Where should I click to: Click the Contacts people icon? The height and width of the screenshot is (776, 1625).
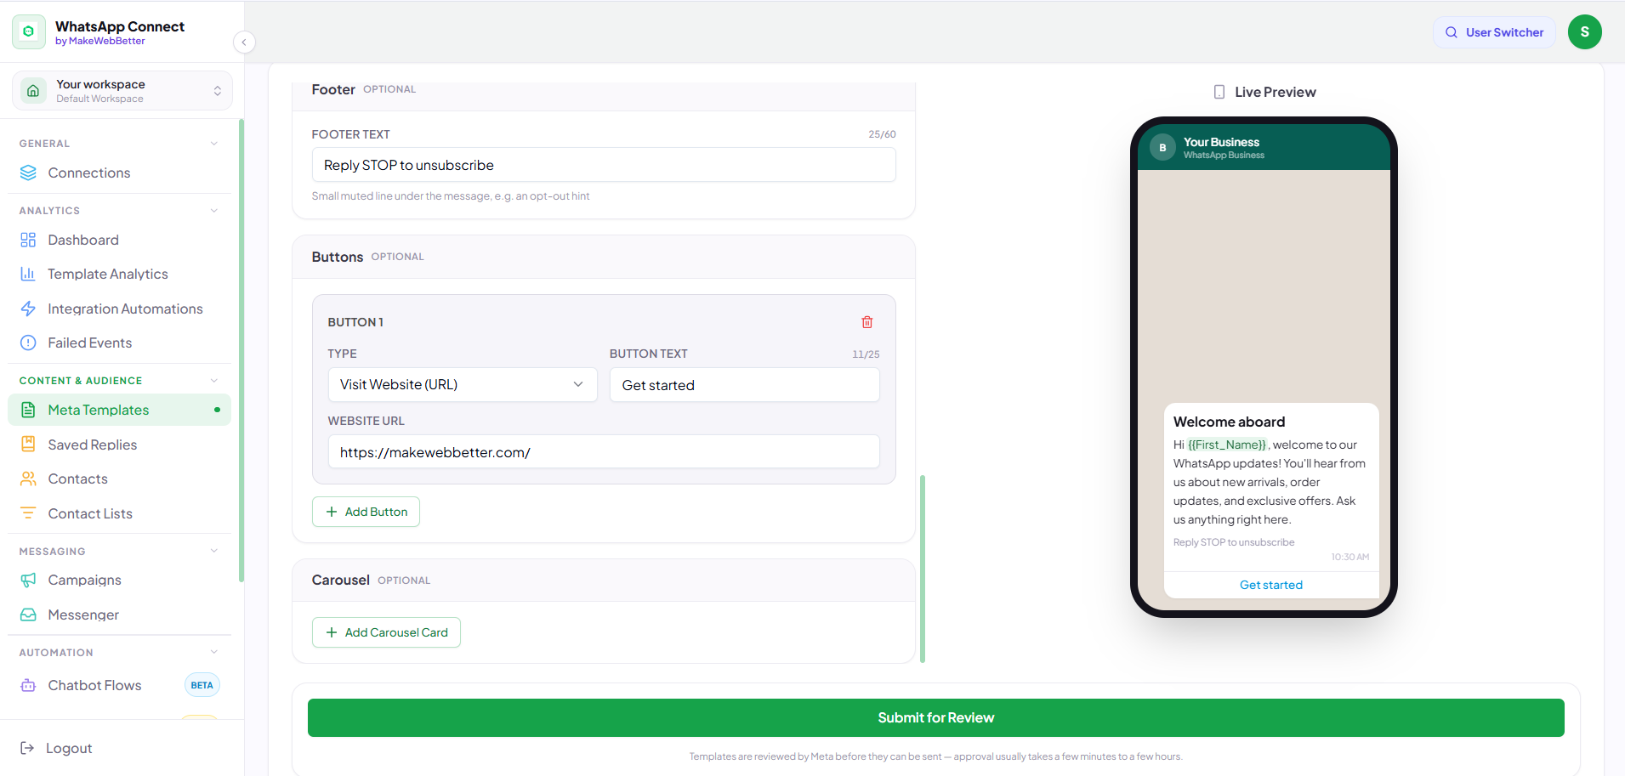click(28, 479)
